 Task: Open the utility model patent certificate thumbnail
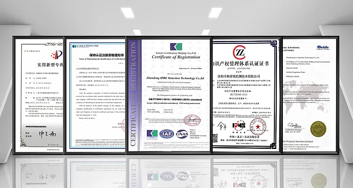pyautogui.click(x=39, y=95)
